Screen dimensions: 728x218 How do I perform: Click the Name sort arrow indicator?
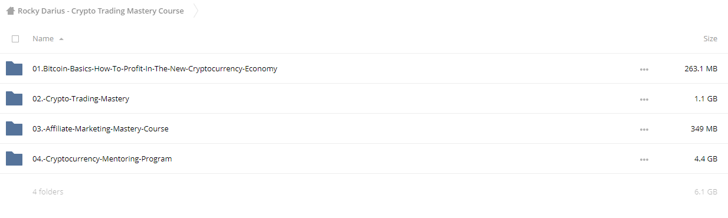(61, 39)
